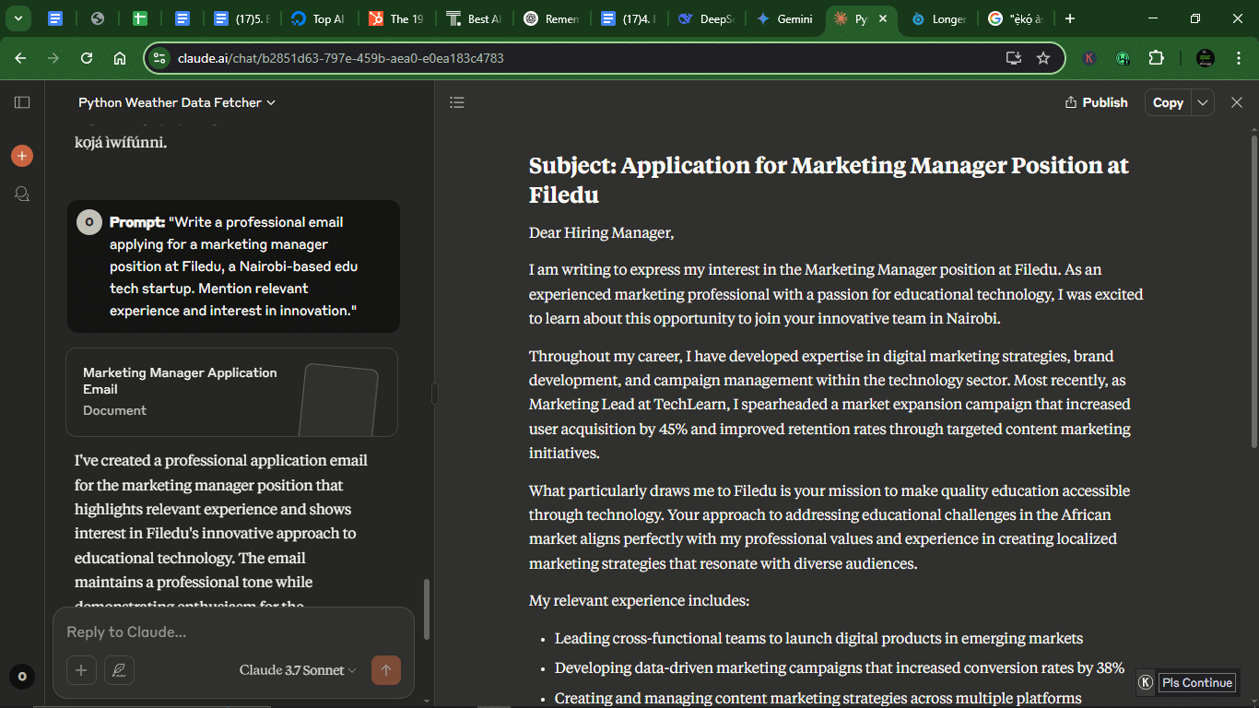Open a new browser tab
The height and width of the screenshot is (708, 1259).
coord(1069,18)
